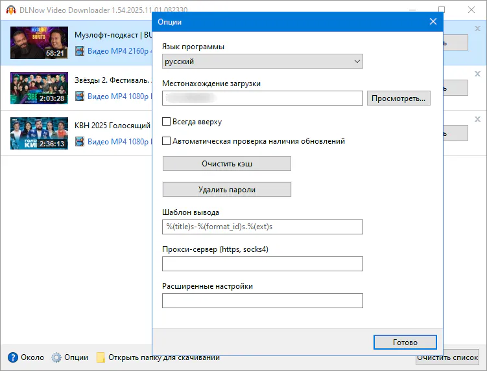
Task: Toggle automatic update check checkbox
Action: 166,141
